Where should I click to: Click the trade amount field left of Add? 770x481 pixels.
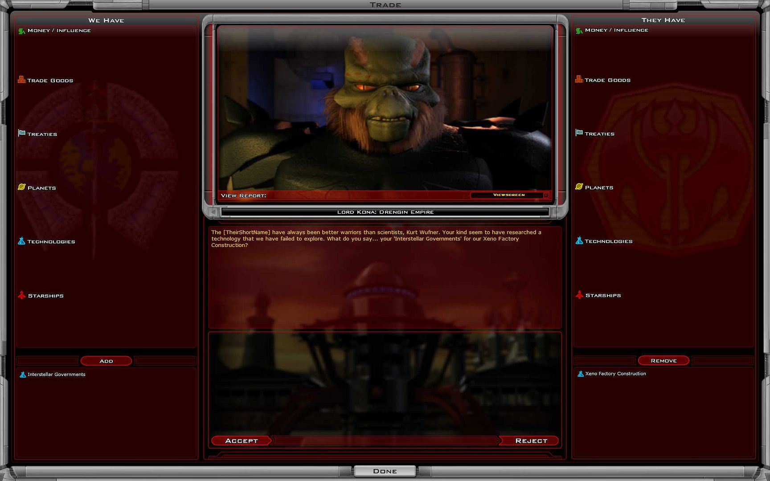[x=48, y=361]
